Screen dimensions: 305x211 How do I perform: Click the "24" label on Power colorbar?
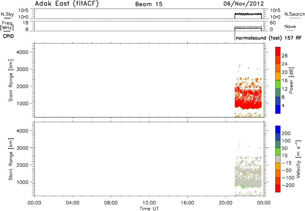[x=284, y=64]
